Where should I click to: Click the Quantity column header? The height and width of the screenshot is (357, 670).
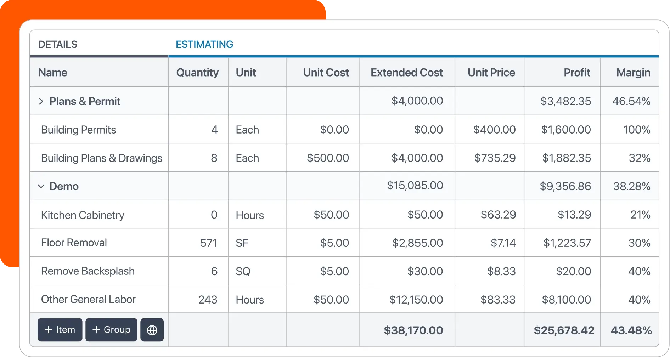pyautogui.click(x=197, y=73)
